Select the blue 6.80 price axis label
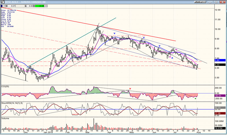The image size is (227, 135). click(218, 60)
